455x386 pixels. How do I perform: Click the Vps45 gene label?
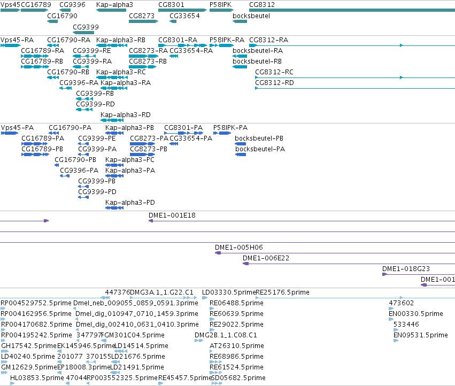(x=11, y=5)
